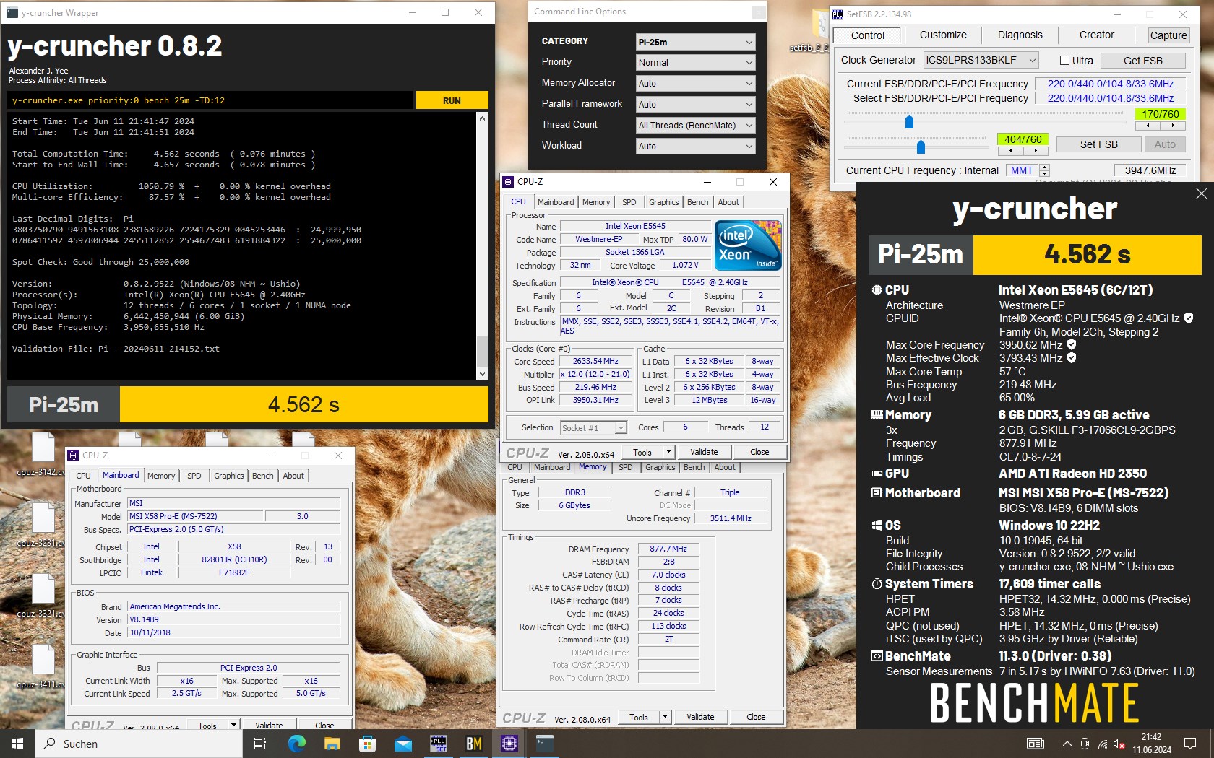The image size is (1214, 758).
Task: Open the Mail app in the taskbar
Action: coord(402,744)
